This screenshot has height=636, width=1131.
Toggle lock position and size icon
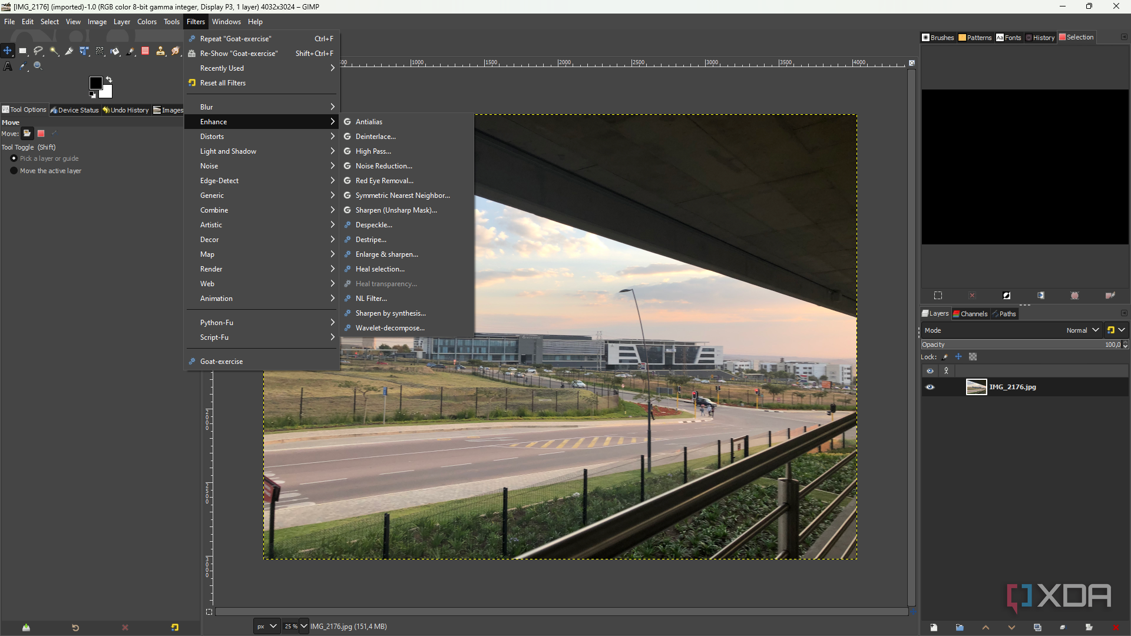958,357
